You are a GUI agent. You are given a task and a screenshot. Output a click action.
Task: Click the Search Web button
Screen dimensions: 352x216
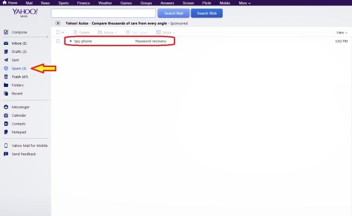click(x=207, y=13)
